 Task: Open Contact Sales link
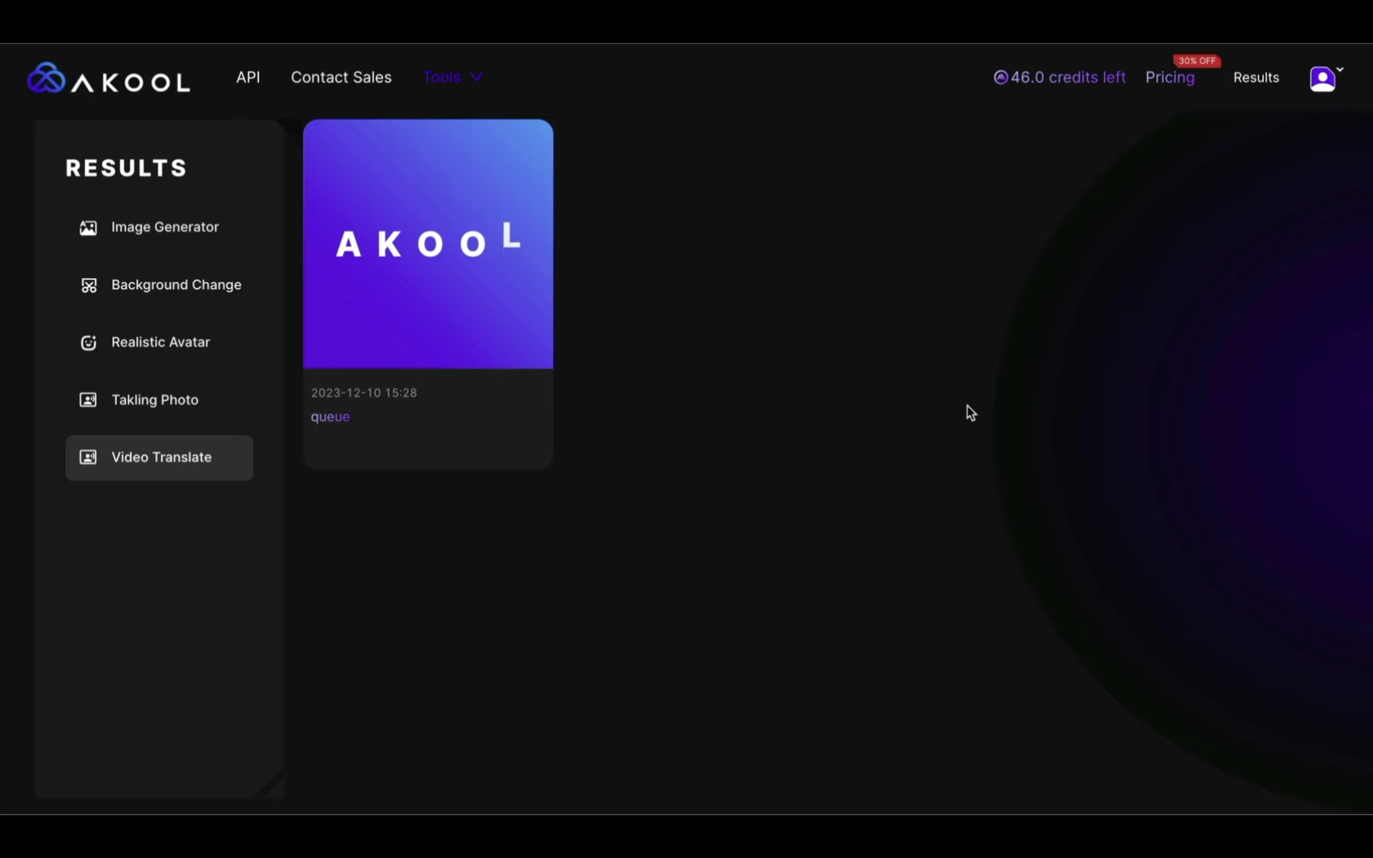341,77
